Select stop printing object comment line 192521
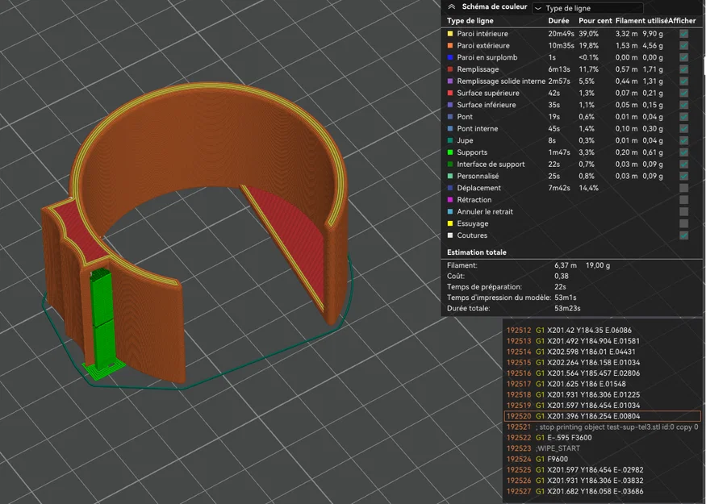The image size is (706, 504). tap(603, 427)
